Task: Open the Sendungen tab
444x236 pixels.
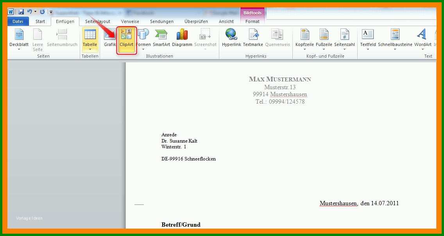Action: point(162,21)
